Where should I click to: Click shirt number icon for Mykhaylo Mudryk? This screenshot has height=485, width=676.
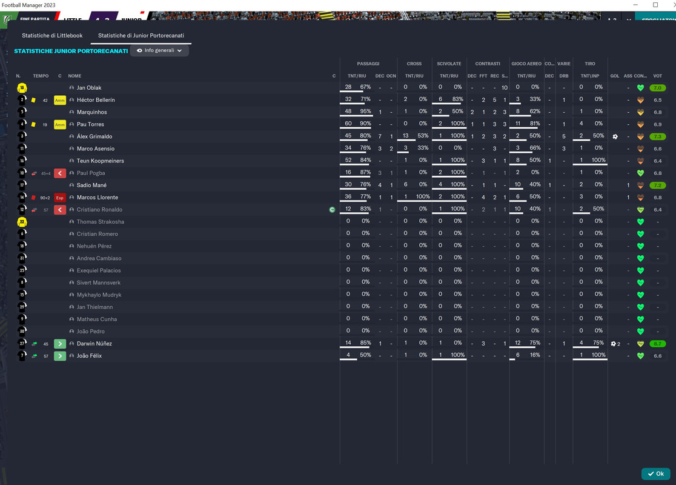(22, 295)
